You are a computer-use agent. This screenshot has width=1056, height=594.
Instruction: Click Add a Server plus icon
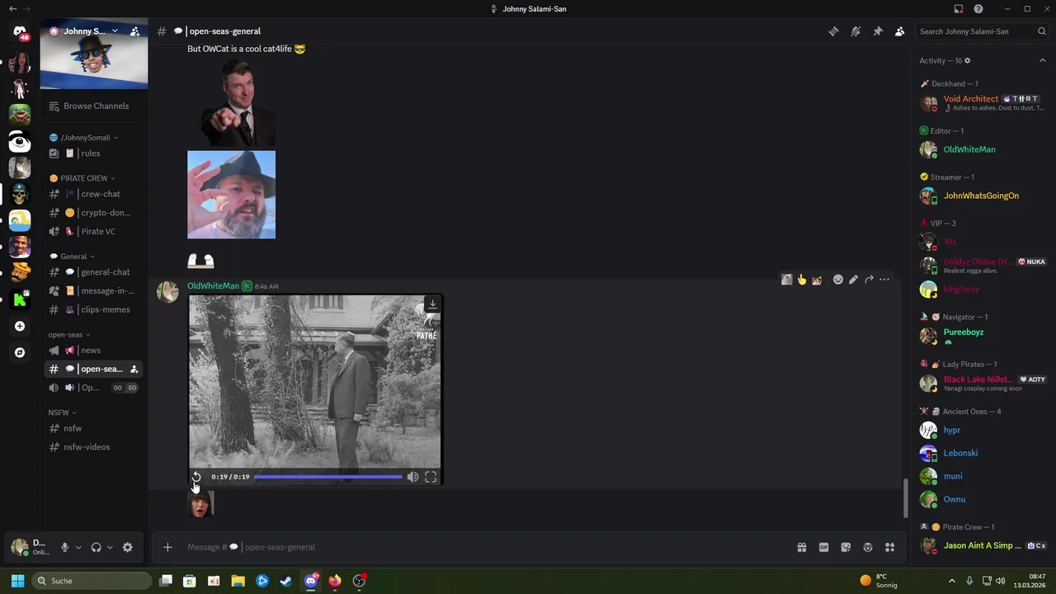point(20,326)
